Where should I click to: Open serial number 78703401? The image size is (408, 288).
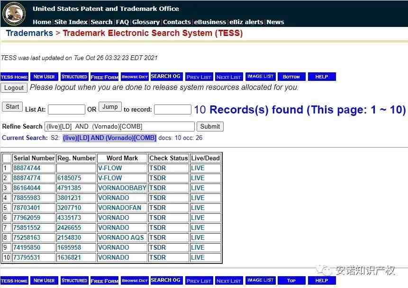[x=27, y=208]
